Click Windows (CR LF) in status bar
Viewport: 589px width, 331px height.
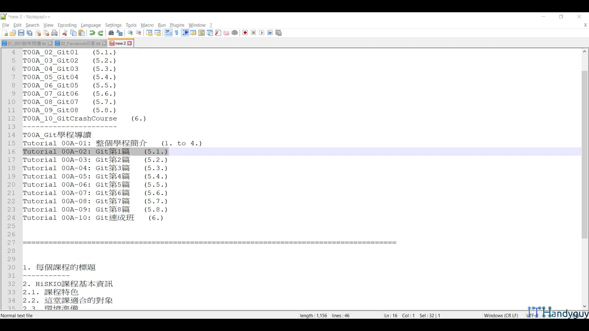pyautogui.click(x=501, y=315)
